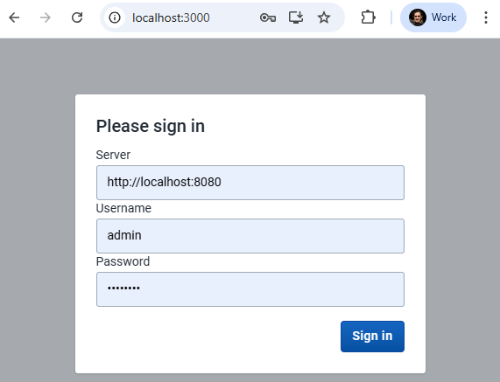Click the "Please sign in" heading
The width and height of the screenshot is (500, 382).
point(151,127)
